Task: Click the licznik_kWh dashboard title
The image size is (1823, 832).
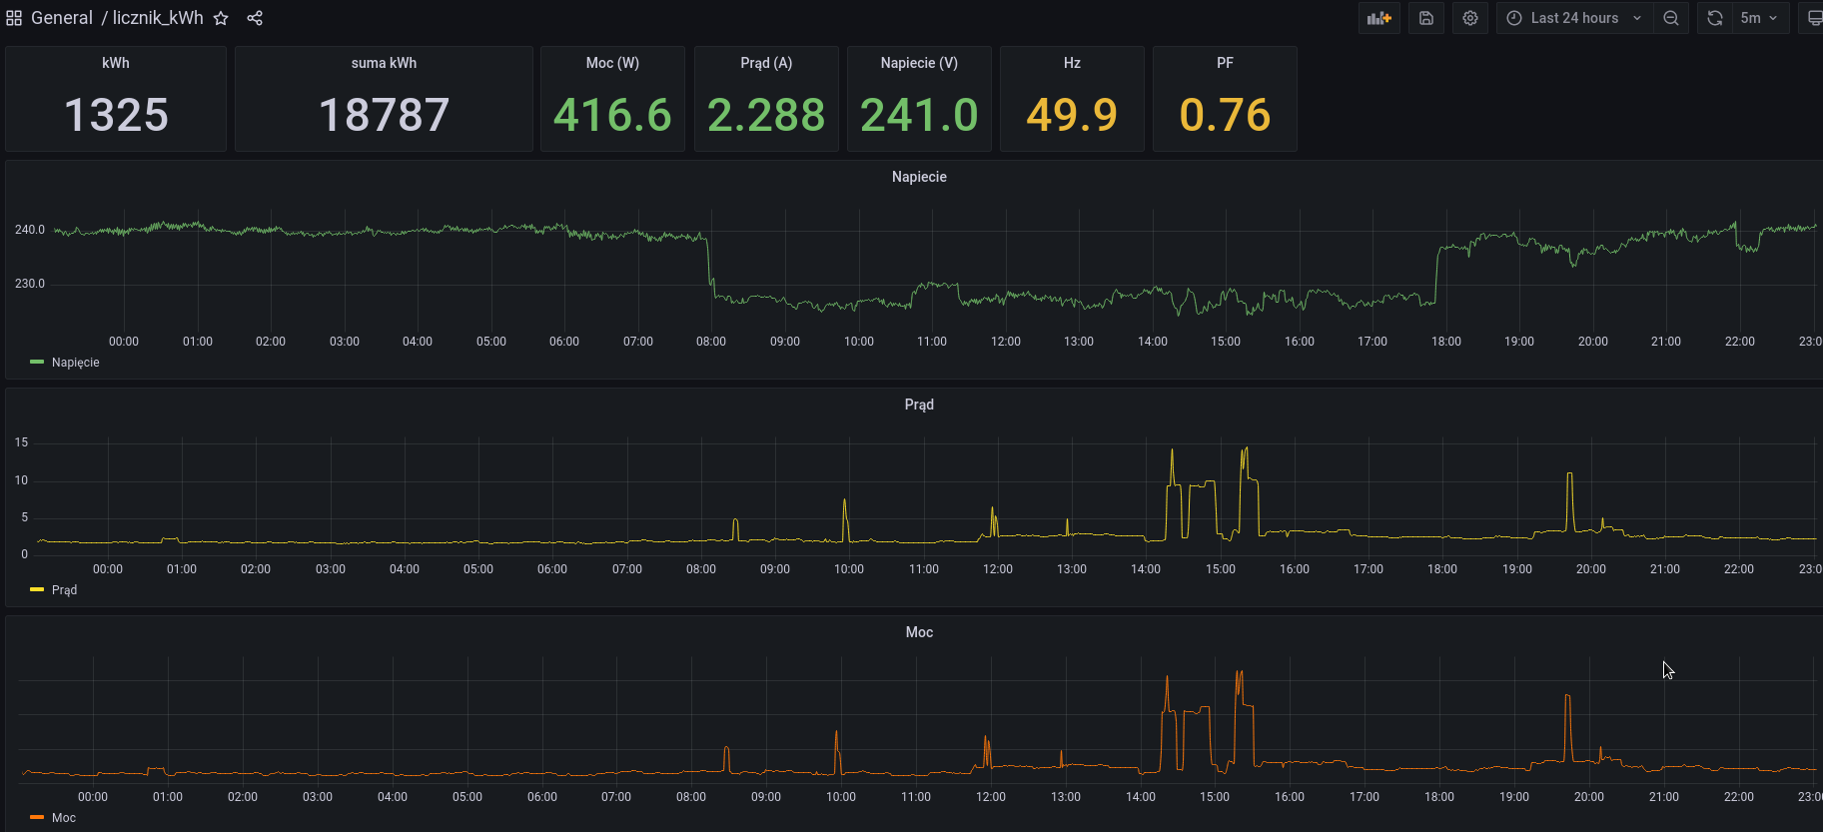Action: 158,18
